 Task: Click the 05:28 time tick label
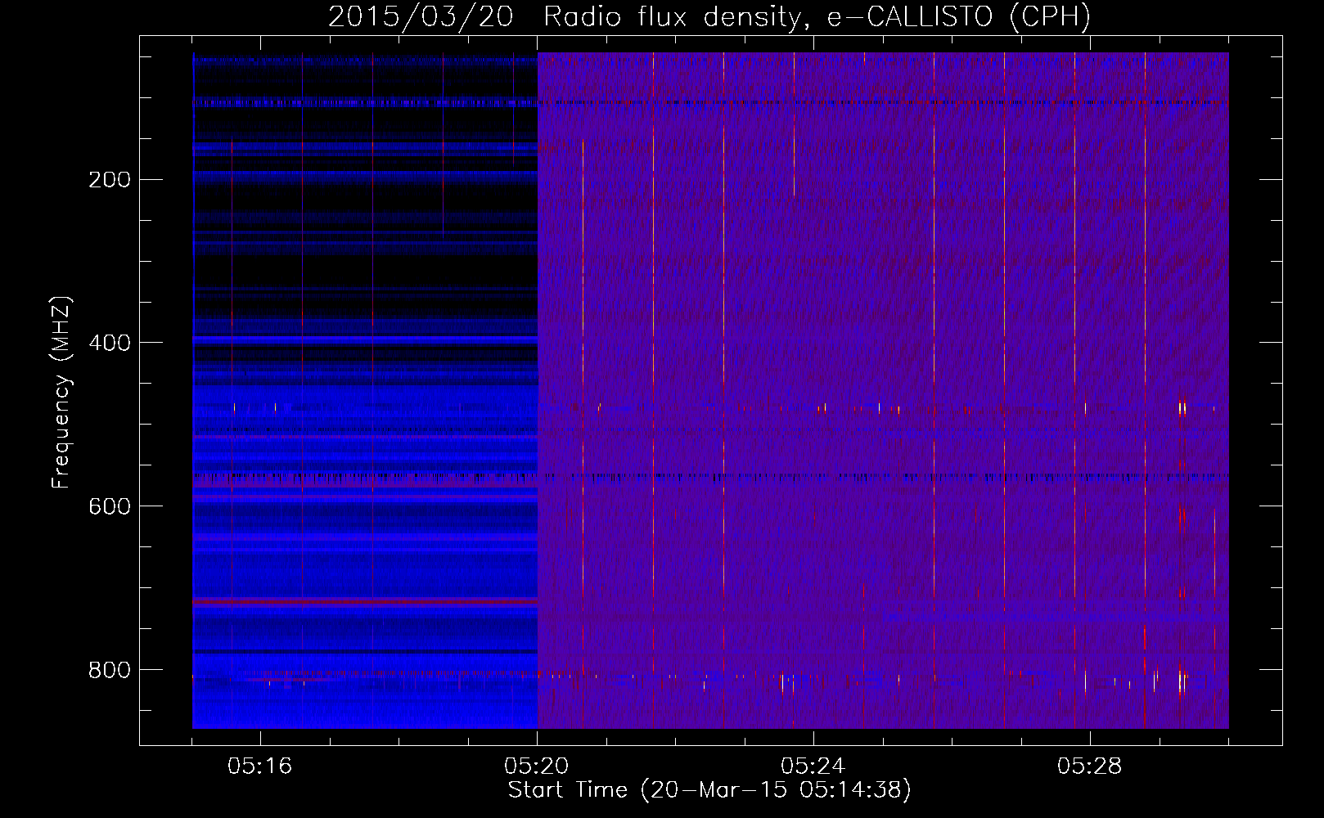(x=1090, y=766)
